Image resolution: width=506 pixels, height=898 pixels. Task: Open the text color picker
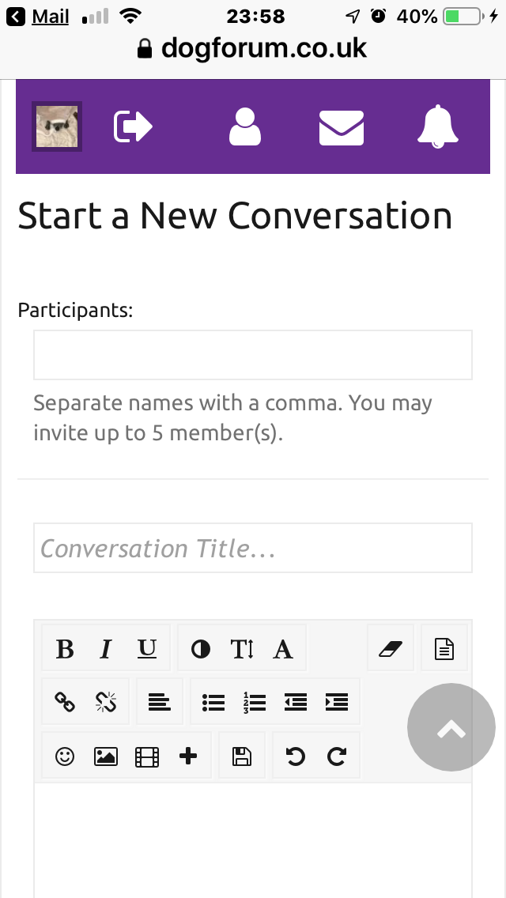[x=201, y=649]
